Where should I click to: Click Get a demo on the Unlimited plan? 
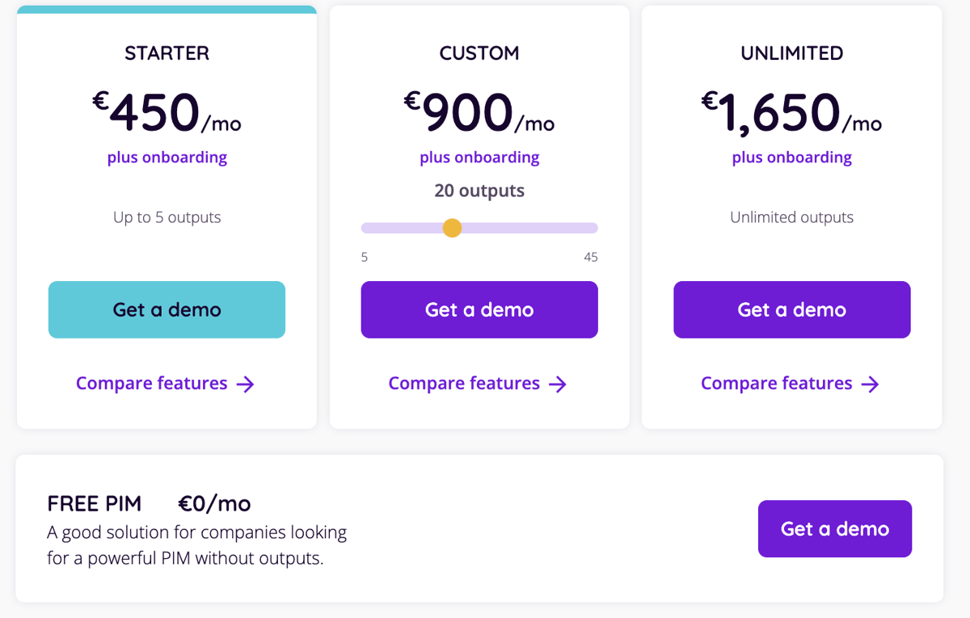point(791,309)
